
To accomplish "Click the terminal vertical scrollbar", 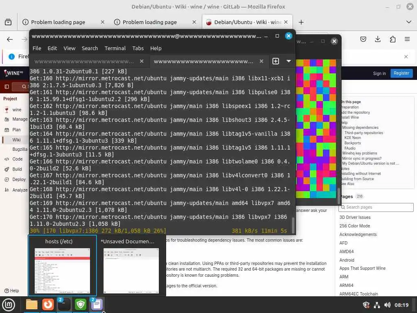I will pos(293,225).
